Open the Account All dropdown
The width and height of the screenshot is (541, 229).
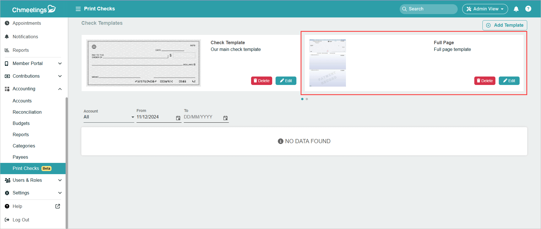(109, 117)
